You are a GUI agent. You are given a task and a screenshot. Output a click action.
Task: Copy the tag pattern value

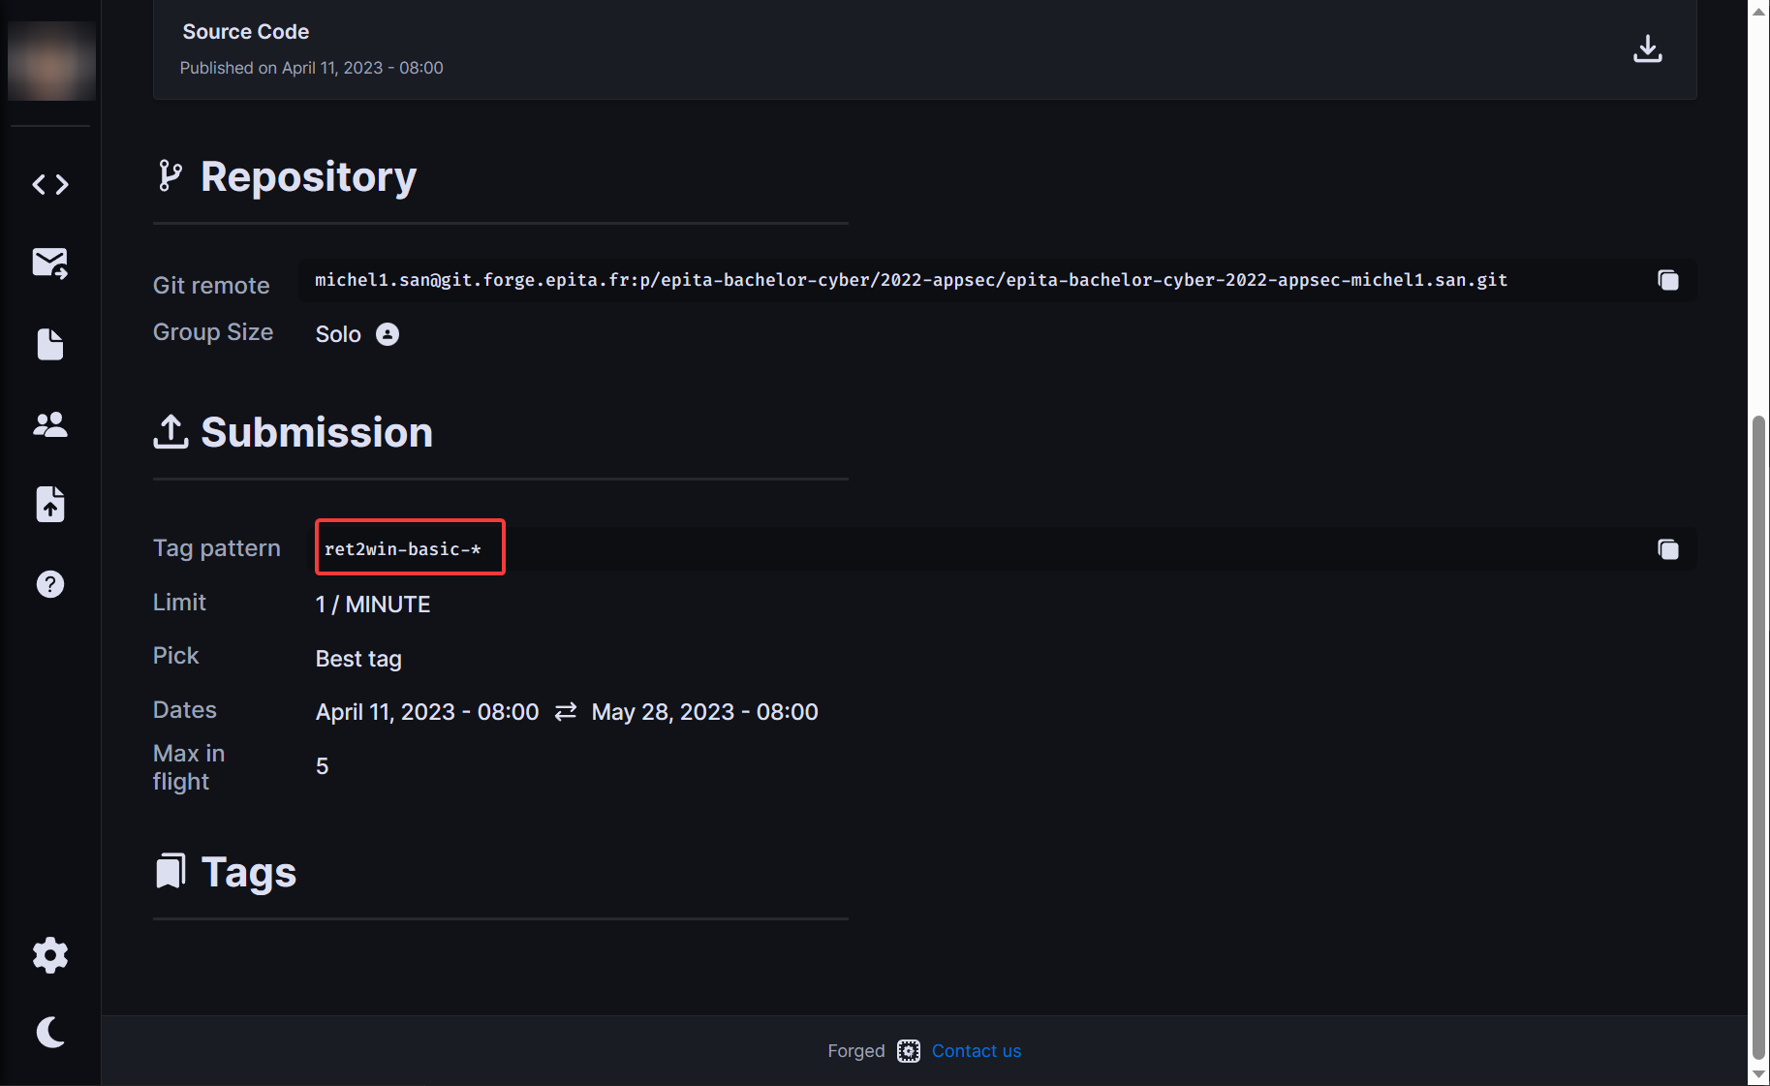(1667, 549)
